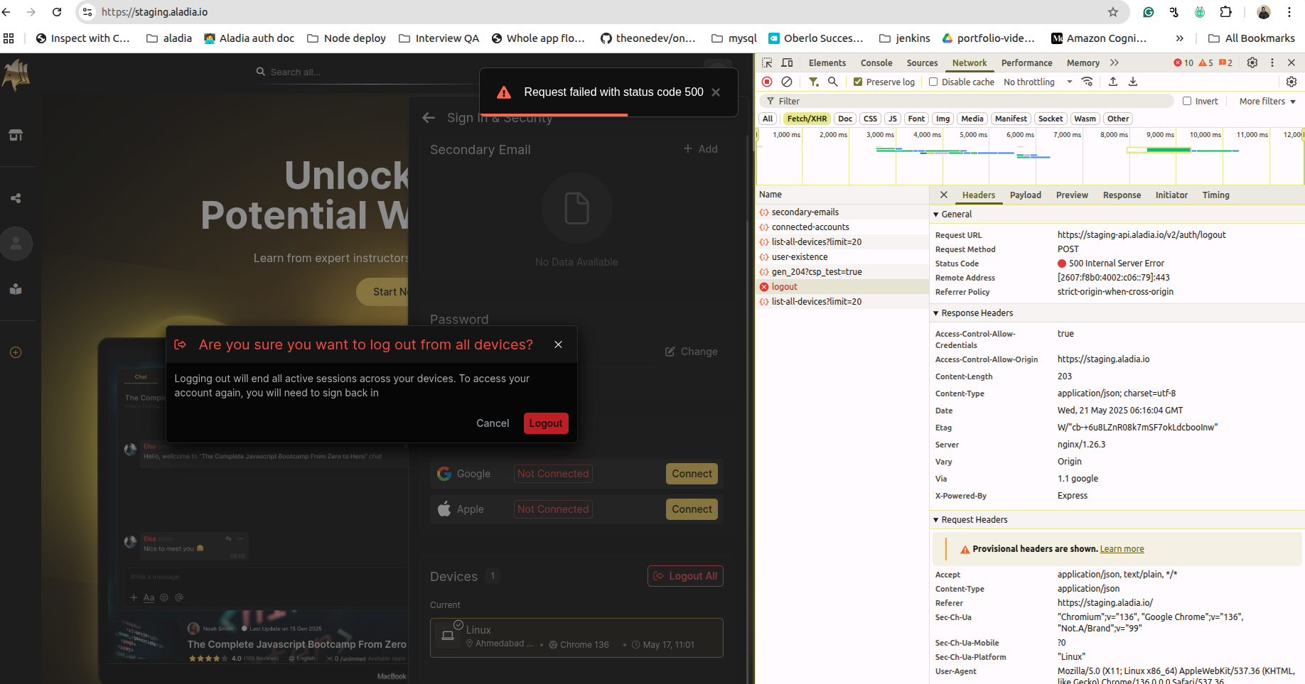Open the network search magnifier icon
This screenshot has width=1305, height=684.
833,82
